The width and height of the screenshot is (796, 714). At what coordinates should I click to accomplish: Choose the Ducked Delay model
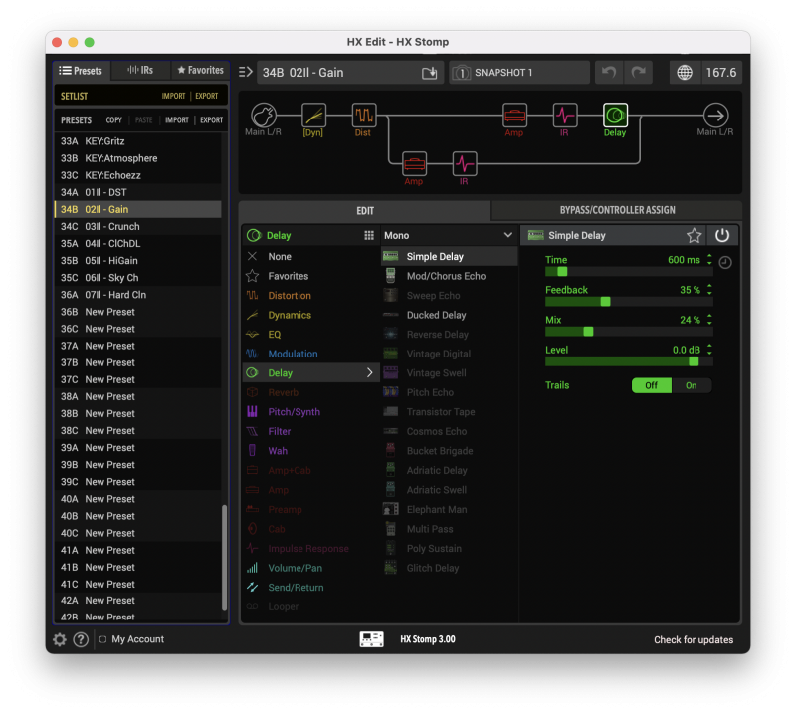(x=450, y=315)
